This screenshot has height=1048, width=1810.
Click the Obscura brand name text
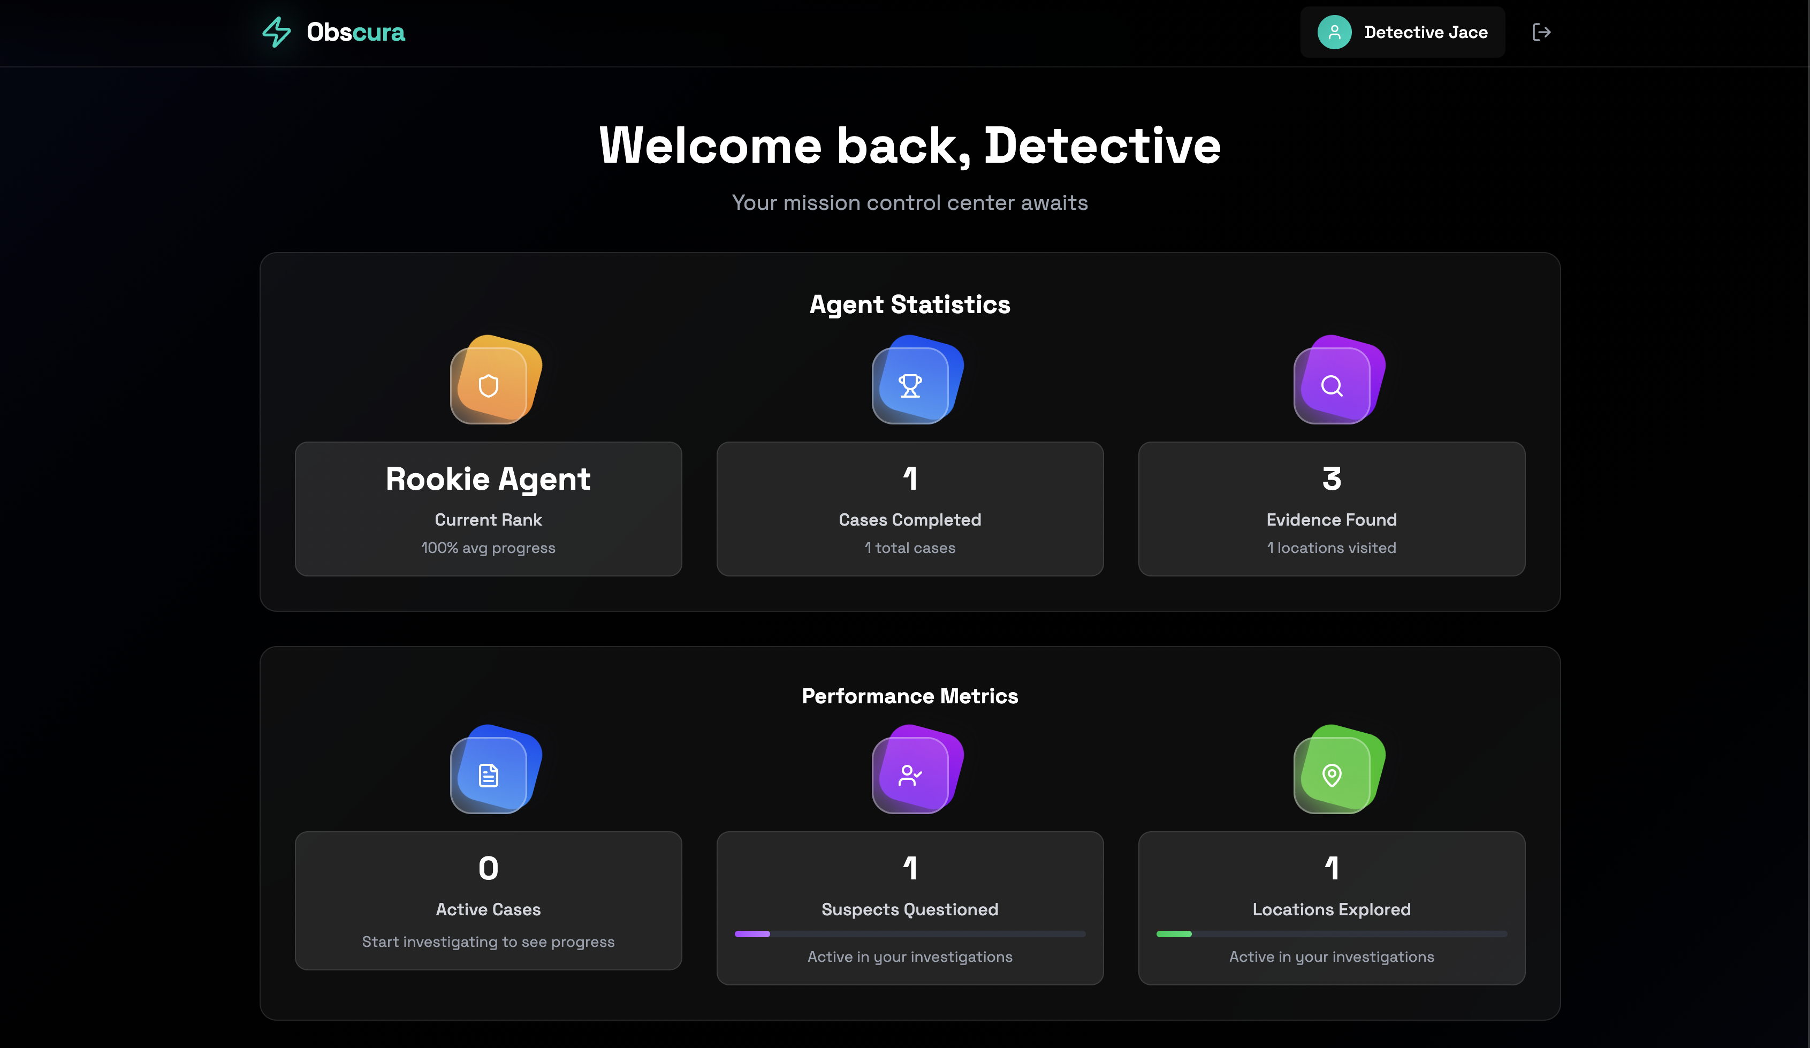355,32
